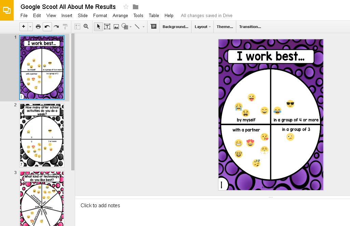Image resolution: width=350 pixels, height=226 pixels.
Task: Click the Zoom icon
Action: (x=86, y=26)
